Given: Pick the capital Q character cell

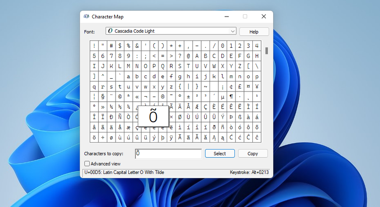Looking at the screenshot, I should point(163,66).
